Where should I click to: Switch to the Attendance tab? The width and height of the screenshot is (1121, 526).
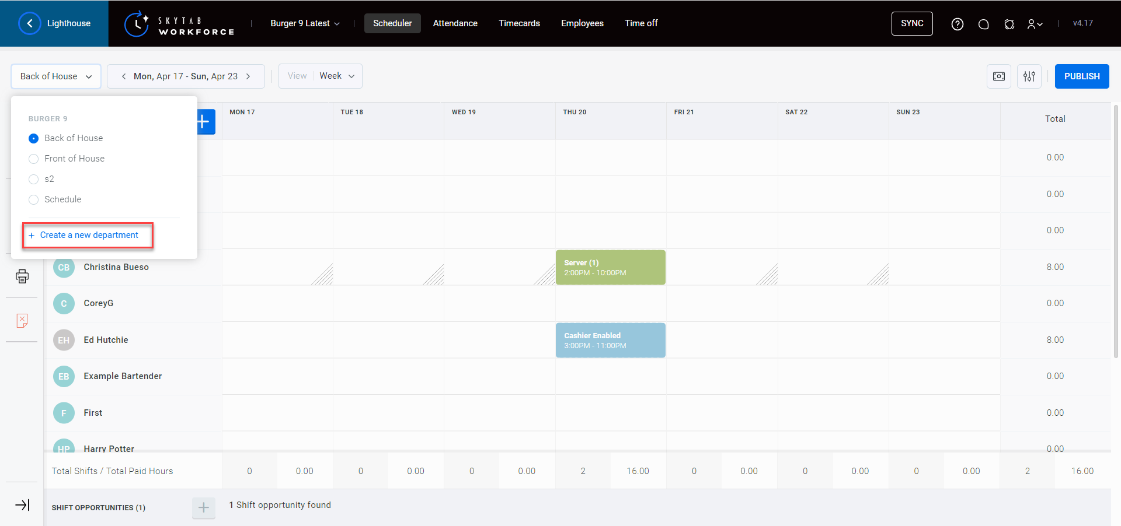[x=455, y=23]
